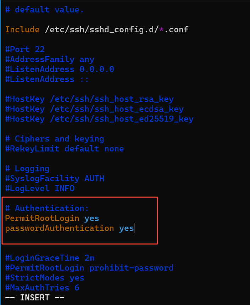This screenshot has height=305, width=250.
Task: Click the #ListenAddress :: line
Action: (47, 79)
